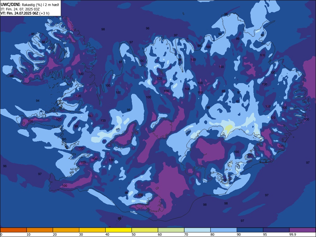Select the VT: Fim. 24.07.2025 06Z (+3 h) line
The width and height of the screenshot is (316, 237).
[25, 13]
